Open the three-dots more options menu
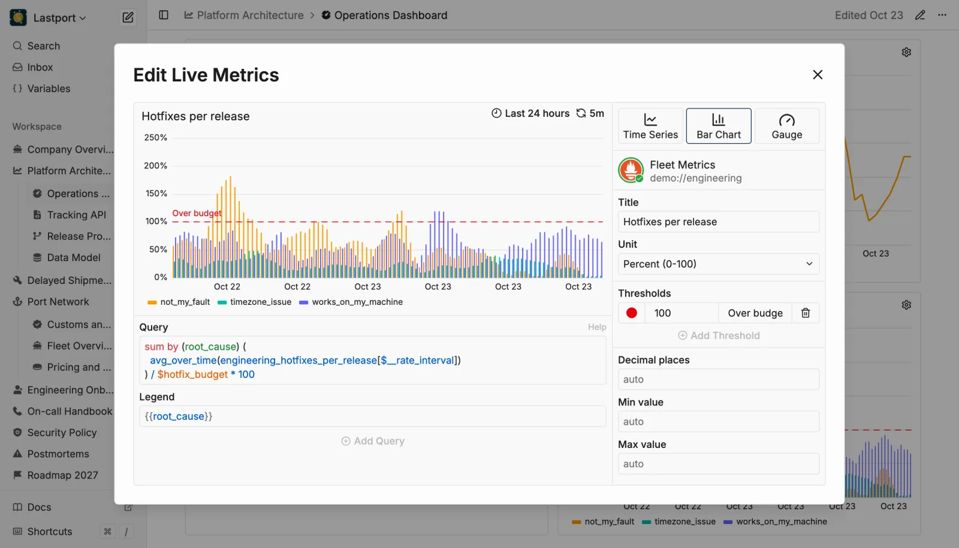Image resolution: width=959 pixels, height=548 pixels. click(x=942, y=15)
